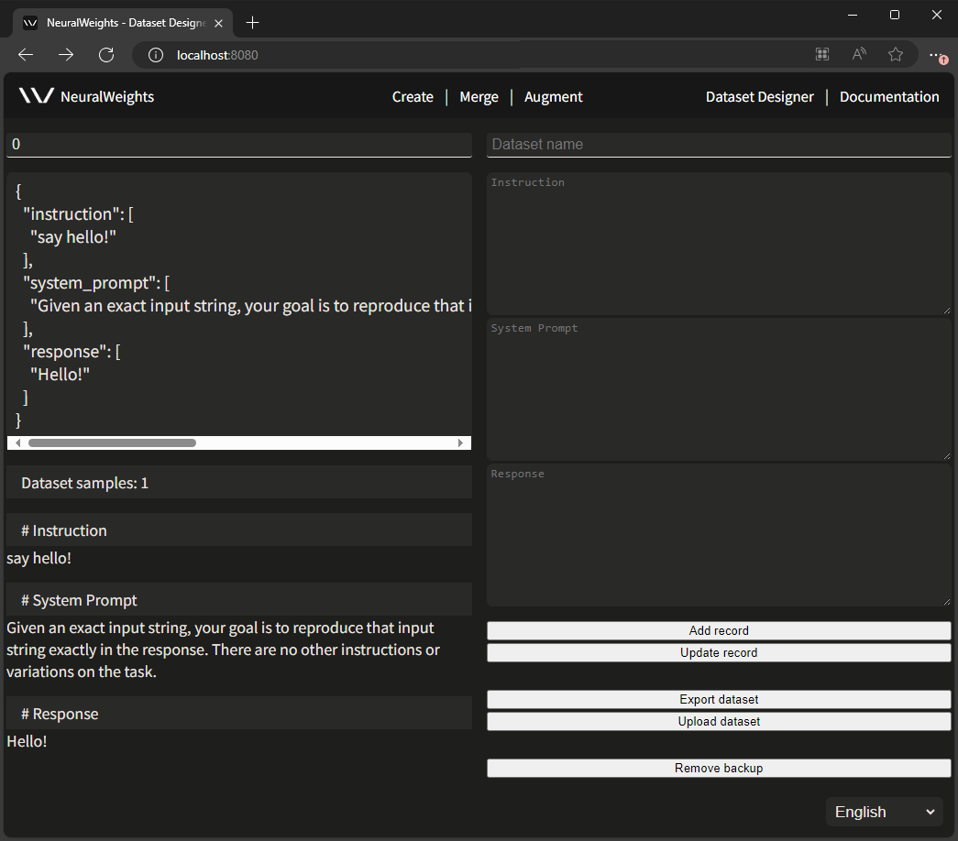Viewport: 958px width, 841px height.
Task: Click the Add record button
Action: (719, 630)
